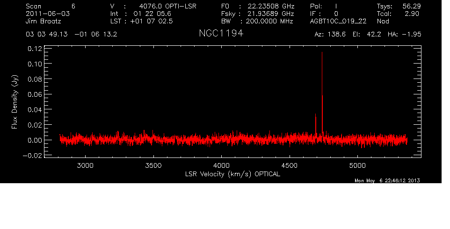Viewport: 450px width, 229px height.
Task: Select coordinates 03 03 49.13 -01 06 13.2
Action: coord(72,35)
